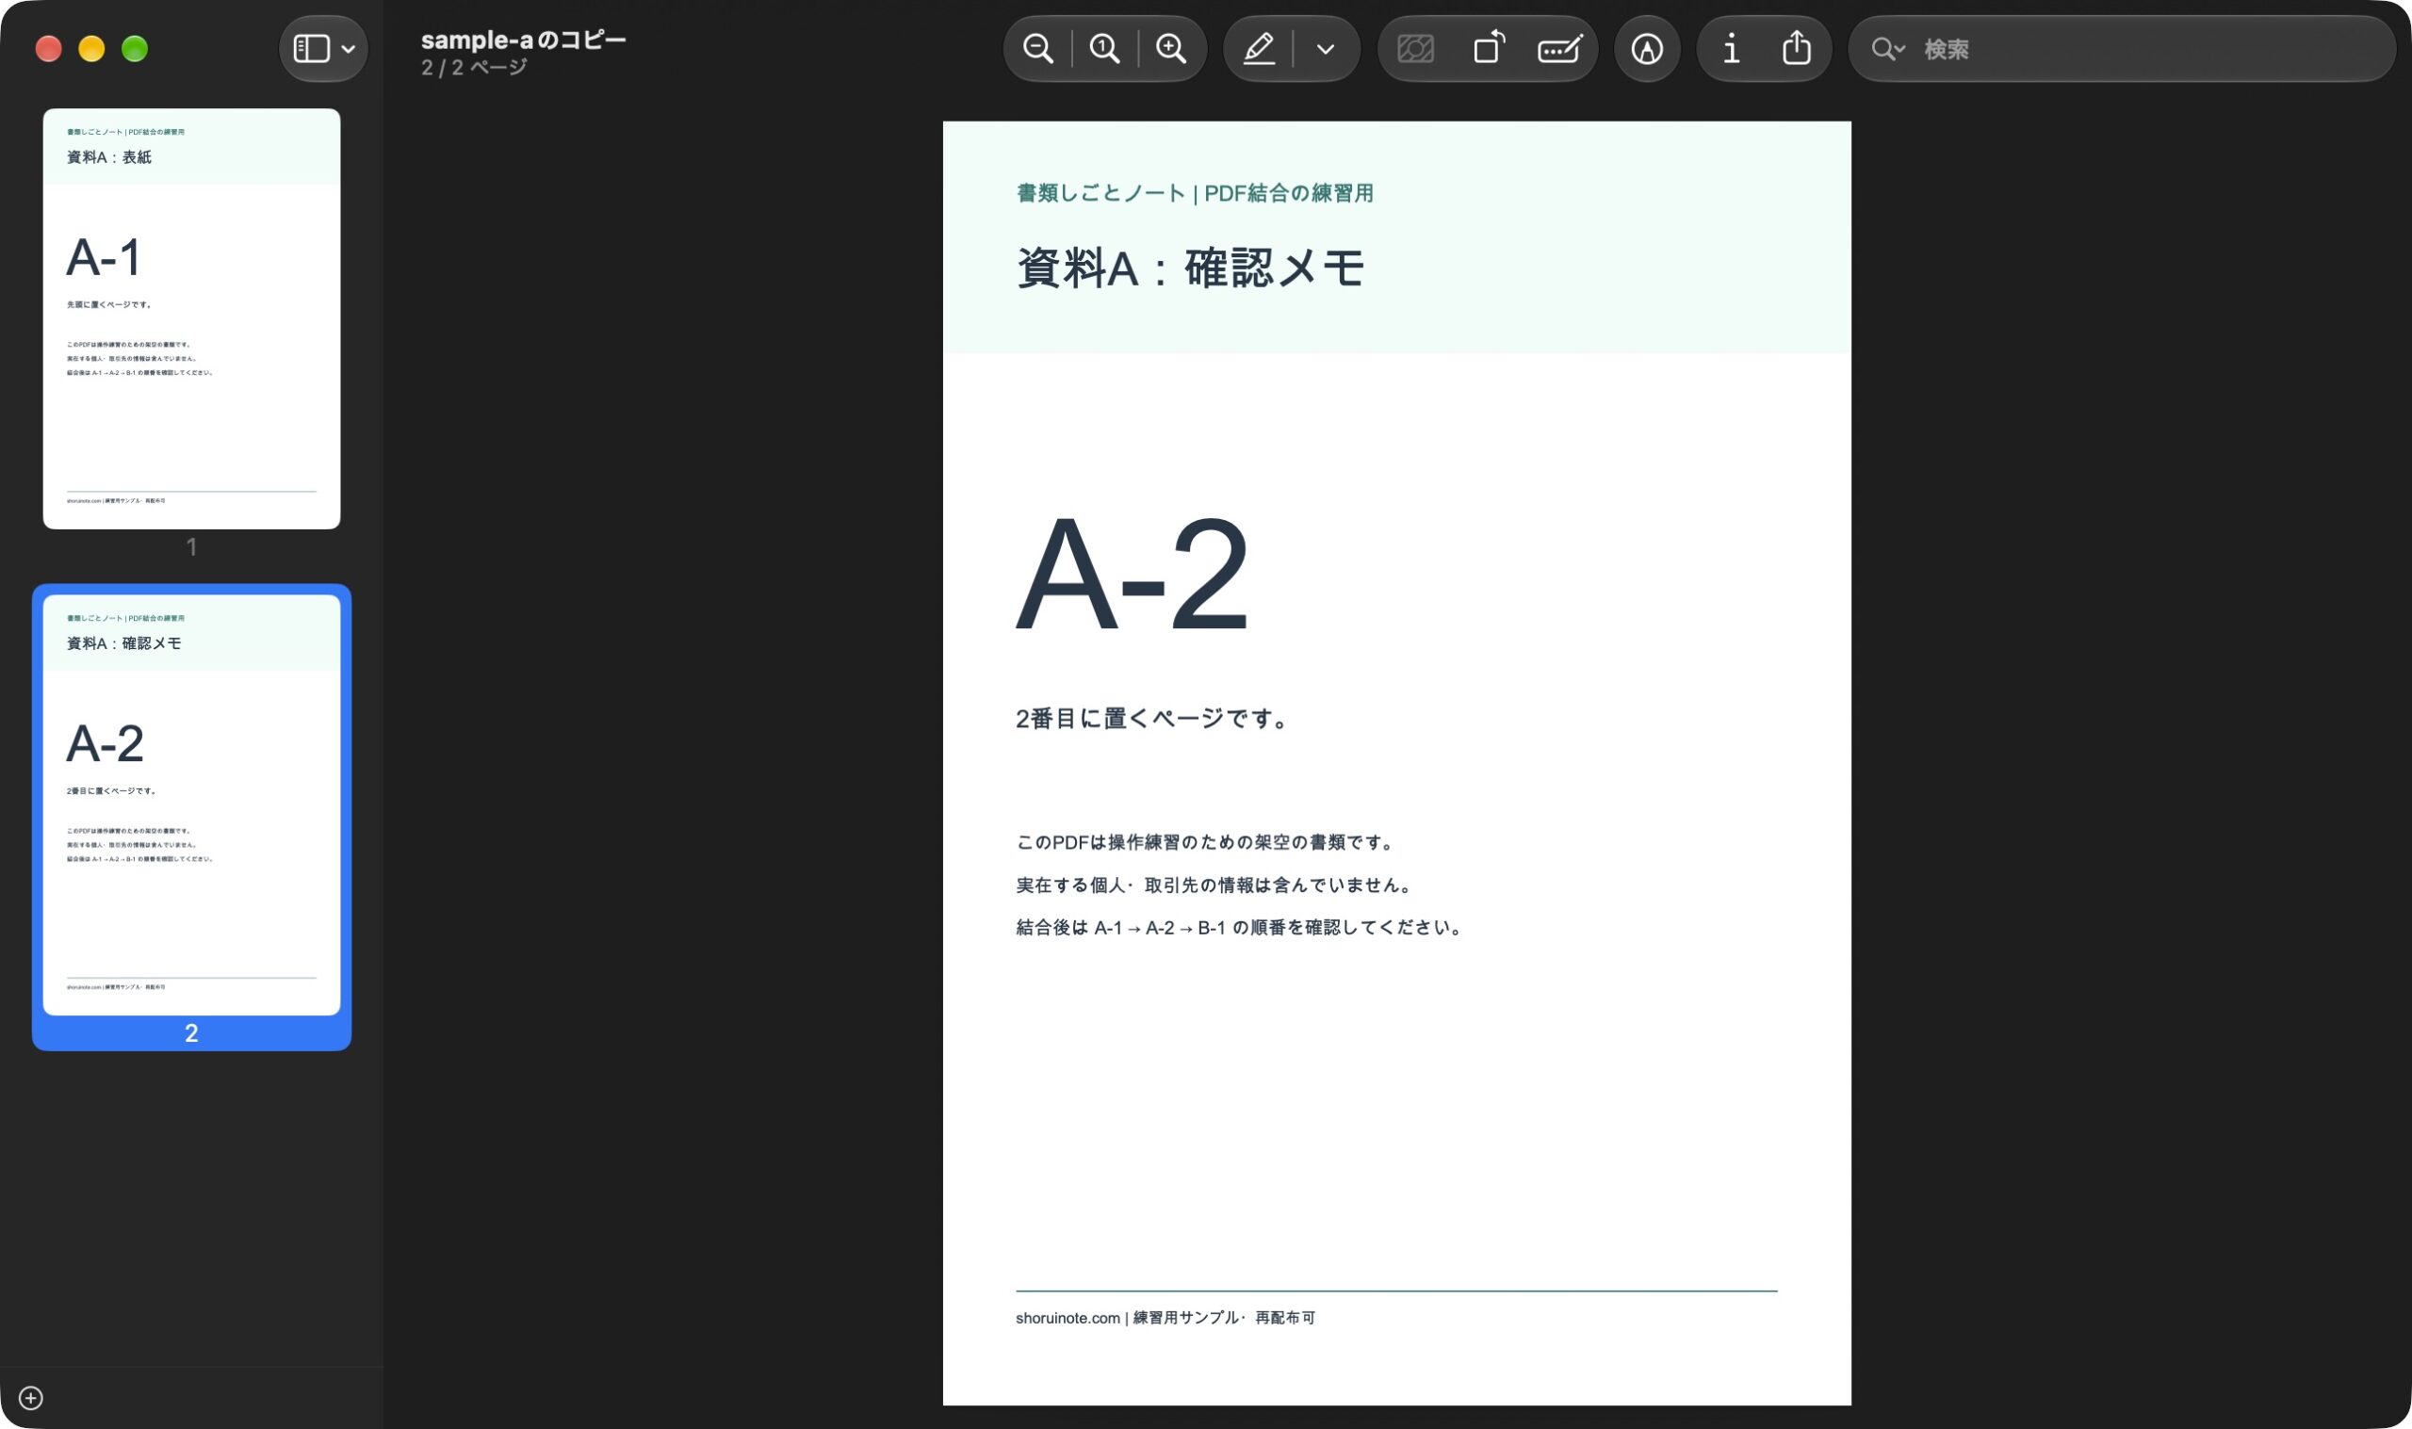
Task: Open the form filling tool
Action: 1560,49
